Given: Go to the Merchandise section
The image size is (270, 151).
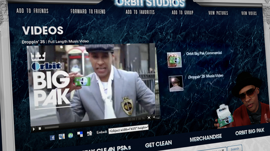Looking at the screenshot, I should pyautogui.click(x=206, y=138).
